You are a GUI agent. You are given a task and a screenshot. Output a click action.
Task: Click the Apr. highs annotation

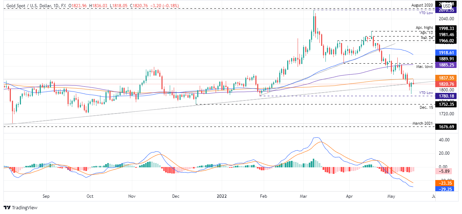point(424,28)
